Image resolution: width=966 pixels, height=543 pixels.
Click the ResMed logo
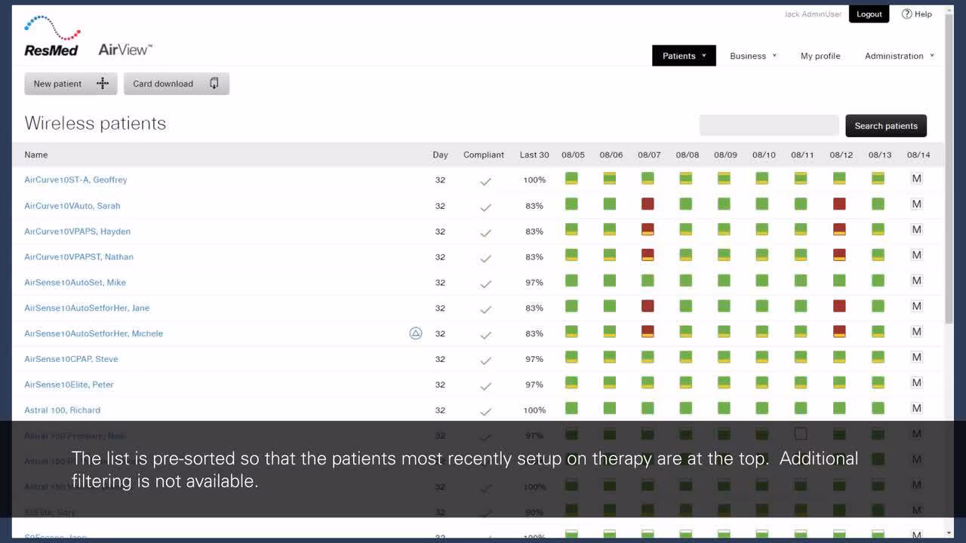(51, 36)
